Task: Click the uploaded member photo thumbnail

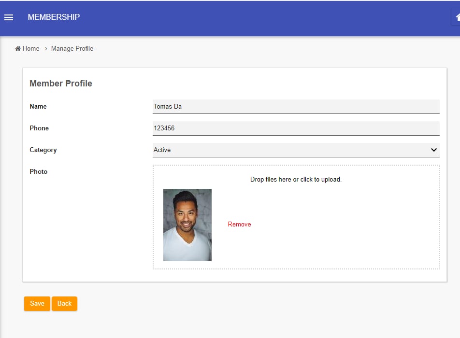Action: pyautogui.click(x=187, y=225)
